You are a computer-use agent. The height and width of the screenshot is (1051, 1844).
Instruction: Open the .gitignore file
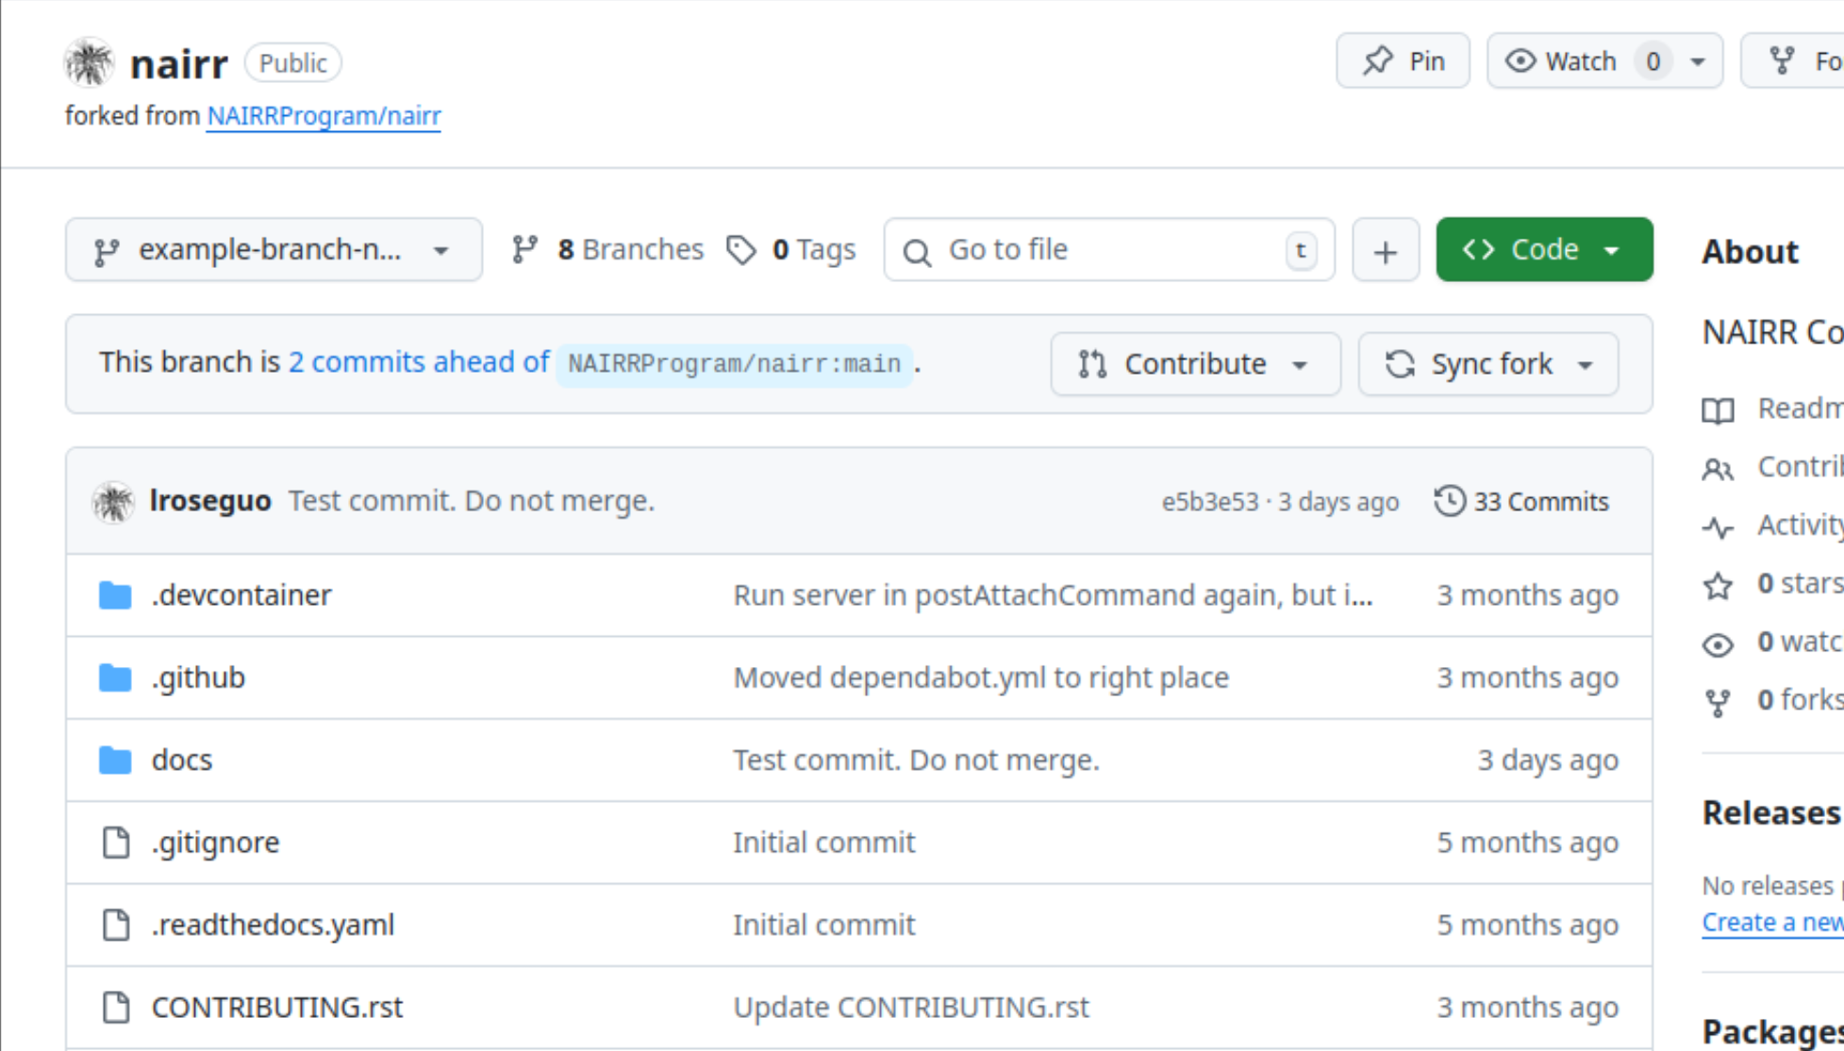pyautogui.click(x=215, y=842)
